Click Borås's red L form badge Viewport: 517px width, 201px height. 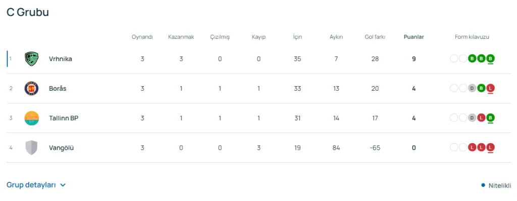(x=491, y=89)
